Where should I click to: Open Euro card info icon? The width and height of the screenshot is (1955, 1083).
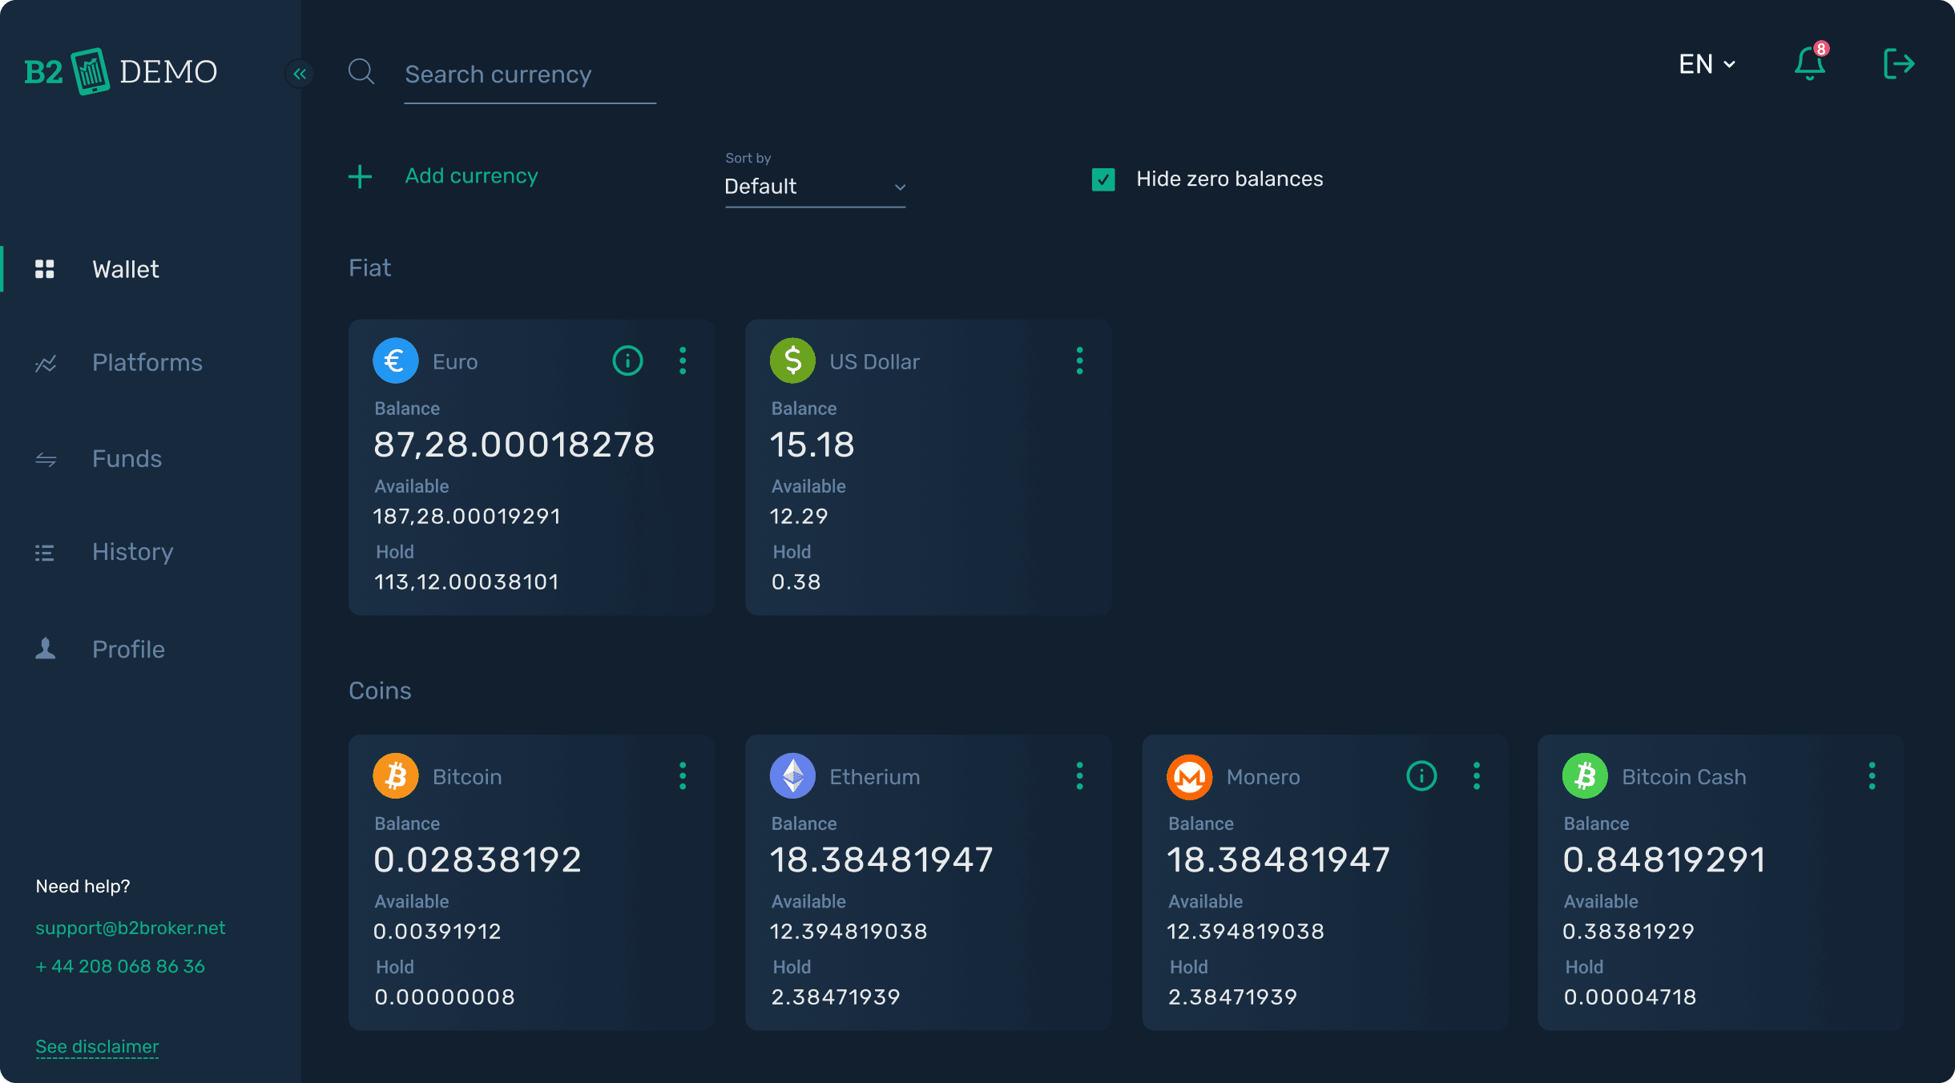tap(627, 361)
